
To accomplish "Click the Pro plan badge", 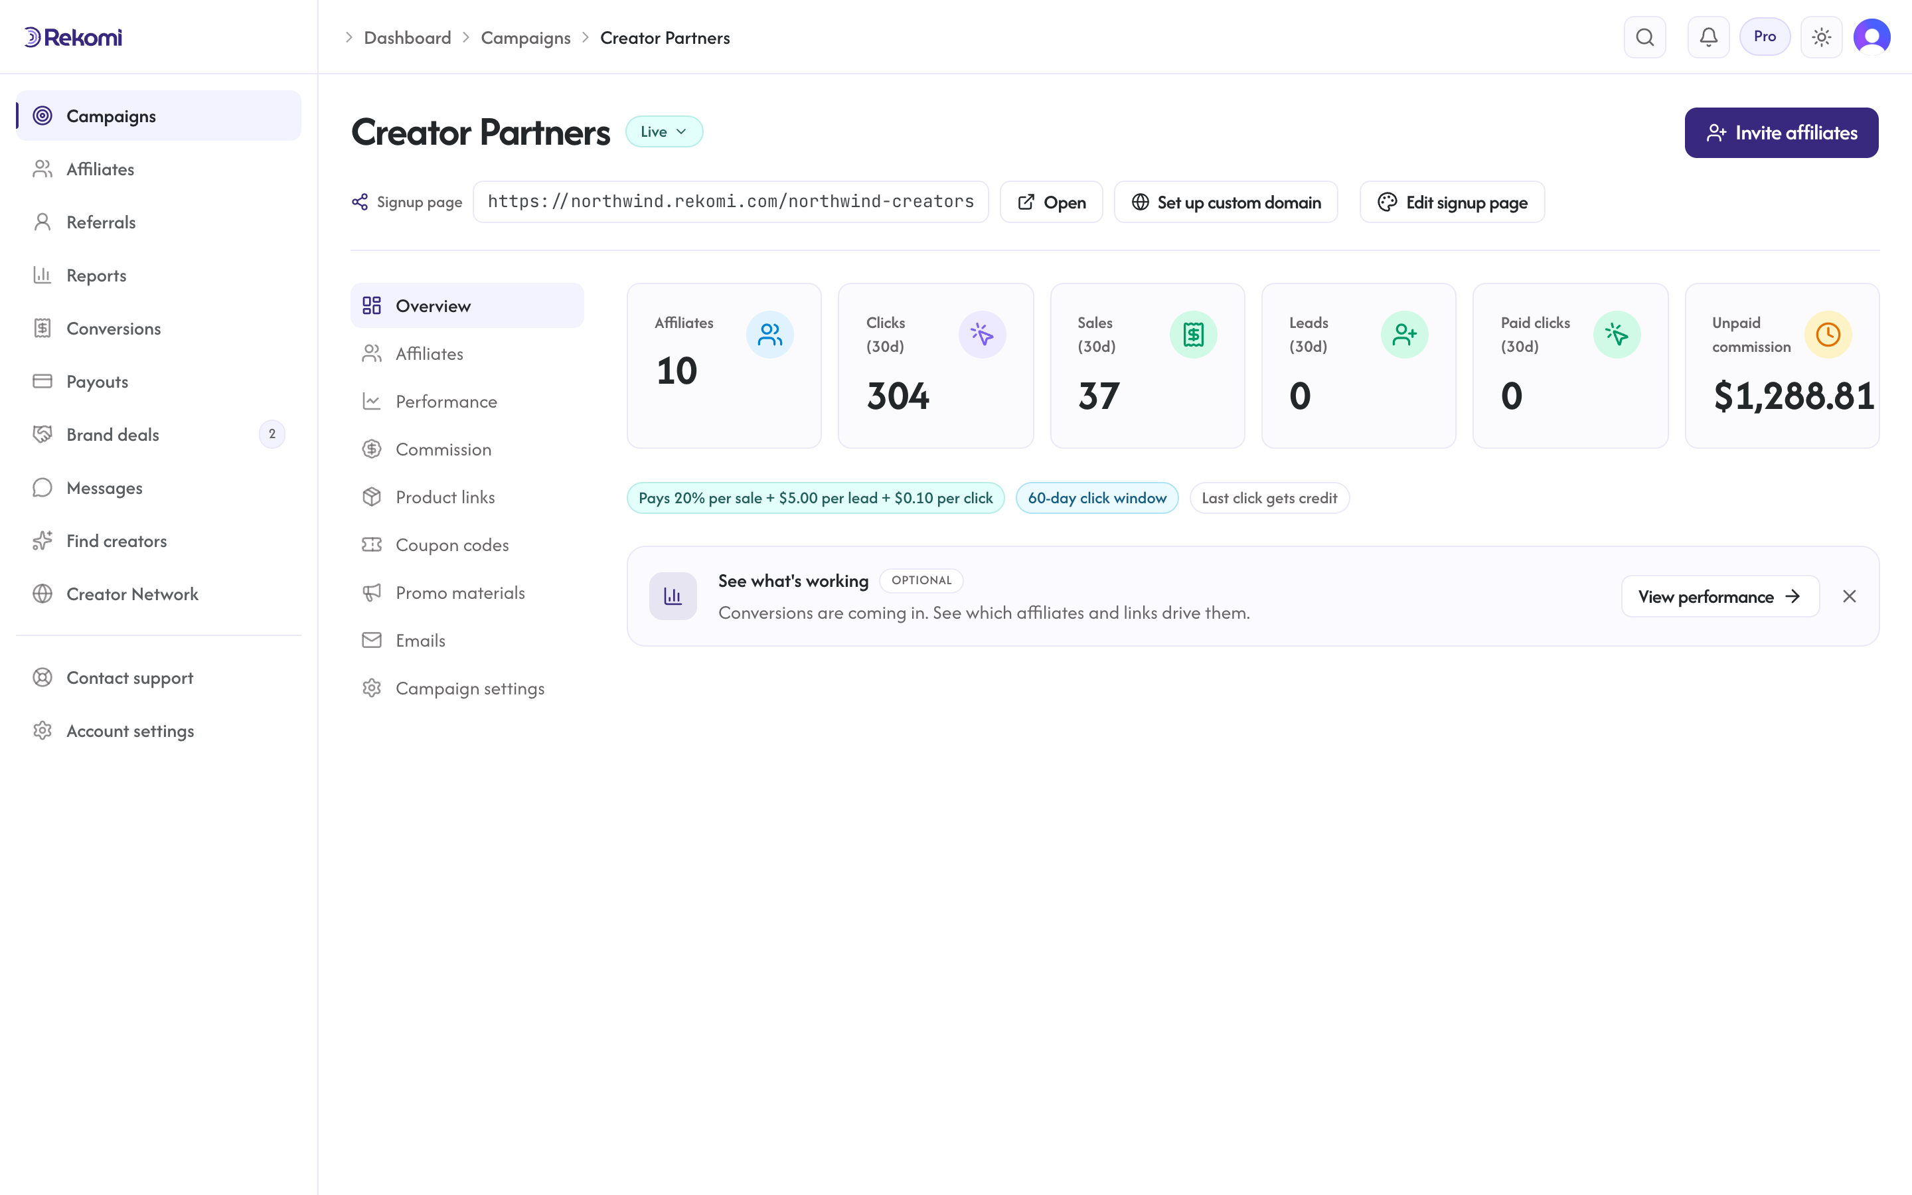I will pyautogui.click(x=1764, y=37).
